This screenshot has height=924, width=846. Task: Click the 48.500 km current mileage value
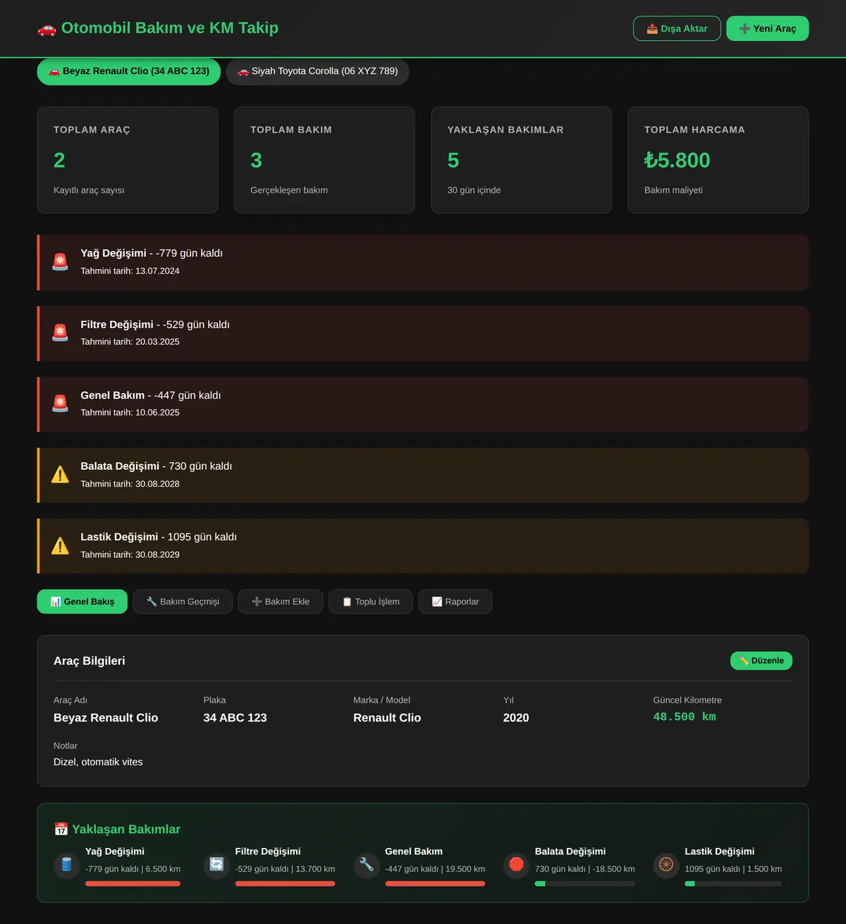coord(685,717)
